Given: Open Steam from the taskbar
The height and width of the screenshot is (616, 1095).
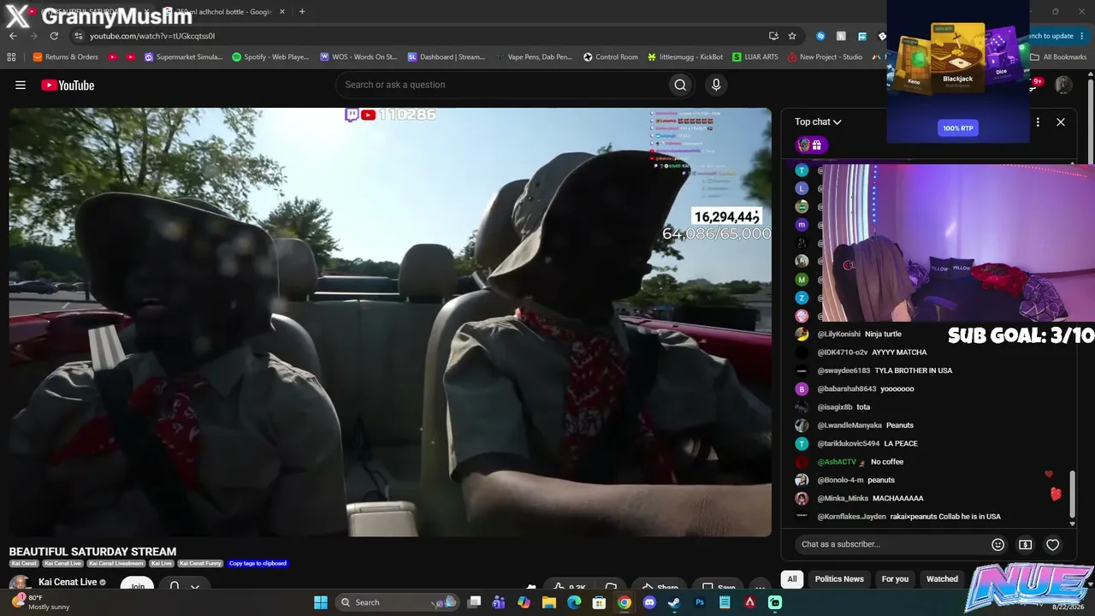Looking at the screenshot, I should coord(674,602).
